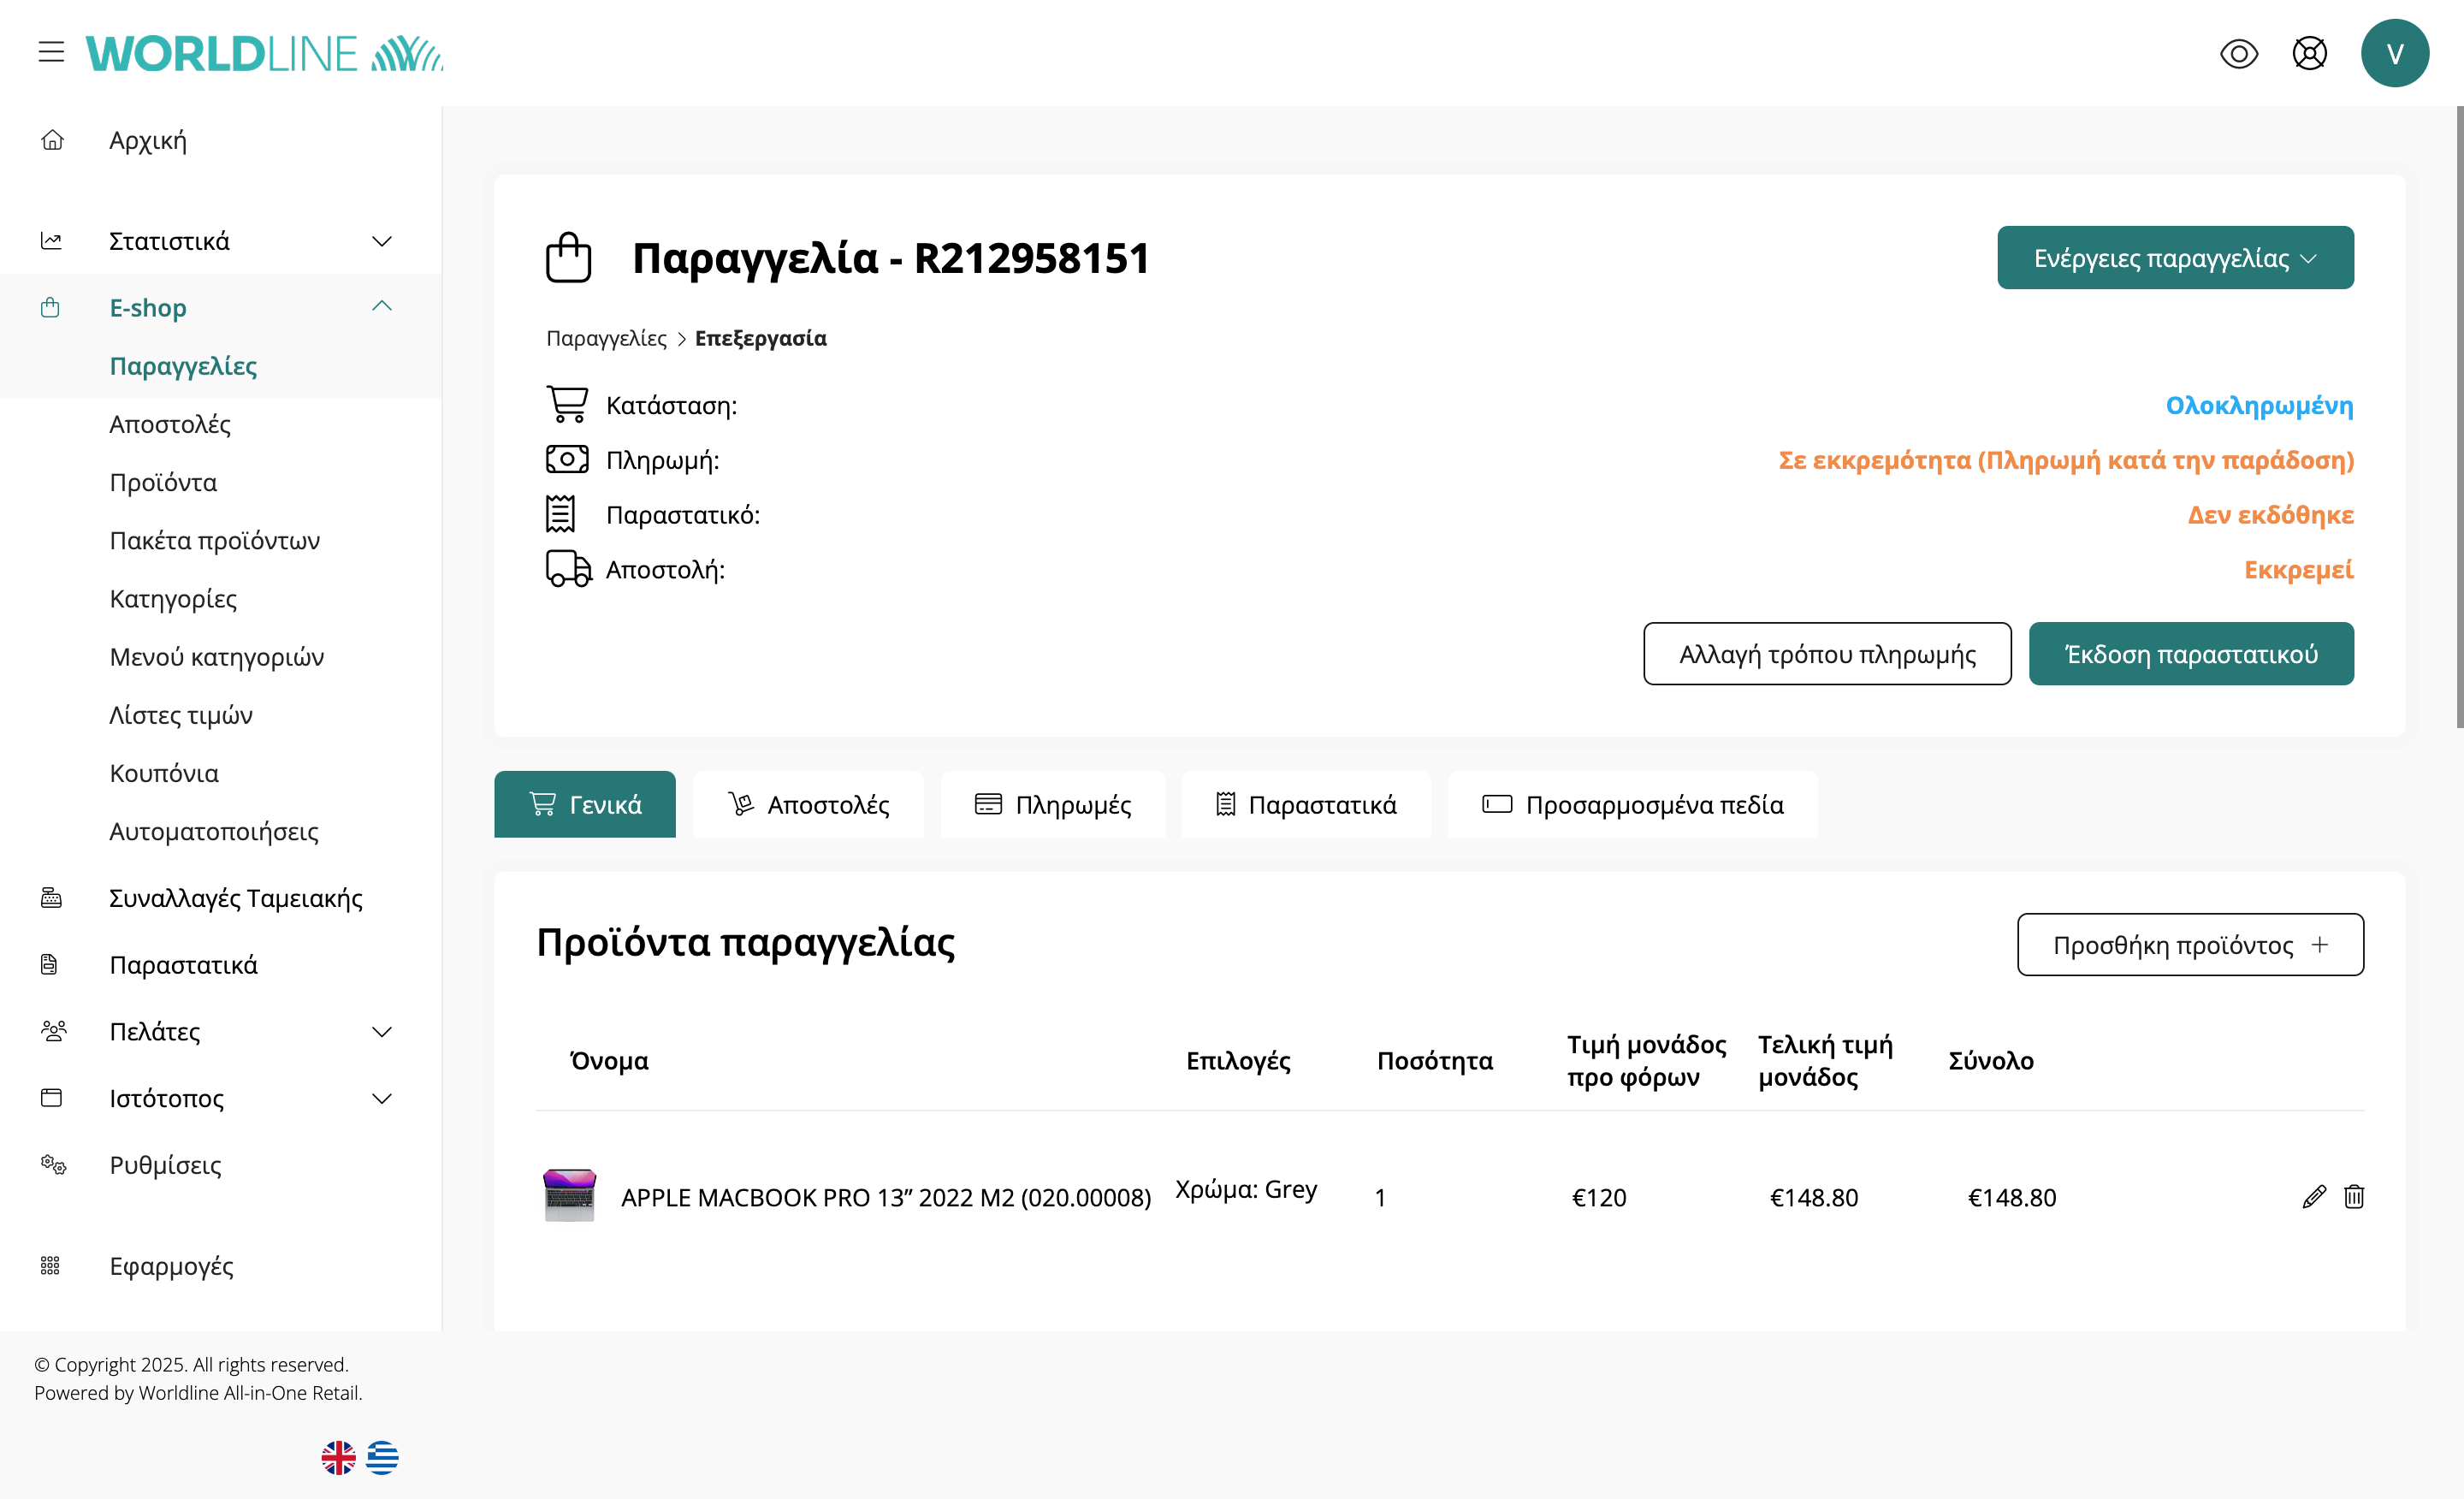Image resolution: width=2464 pixels, height=1499 pixels.
Task: Delete the MacBook Pro order item
Action: point(2353,1196)
